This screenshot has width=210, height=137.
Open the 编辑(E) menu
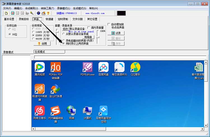point(18,8)
